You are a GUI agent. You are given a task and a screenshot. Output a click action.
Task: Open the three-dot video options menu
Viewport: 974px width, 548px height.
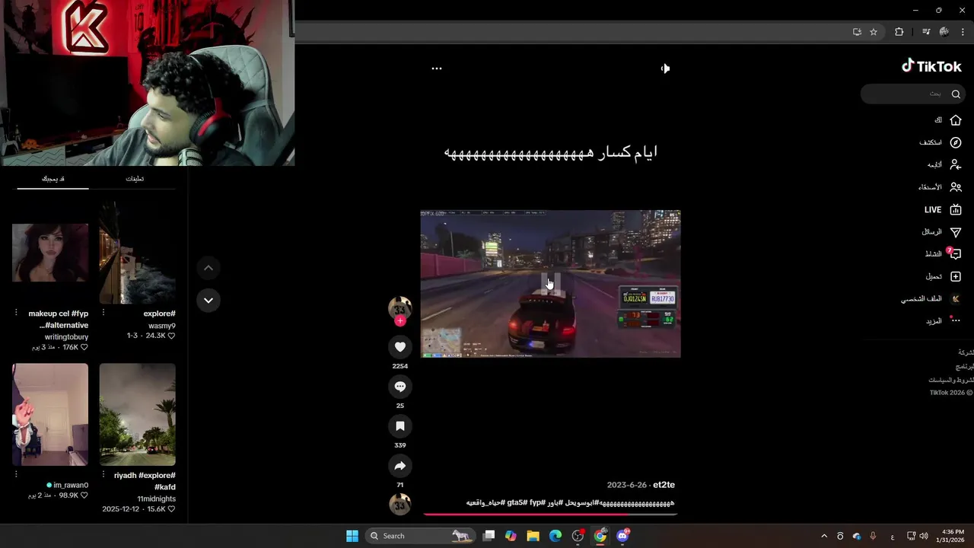437,68
